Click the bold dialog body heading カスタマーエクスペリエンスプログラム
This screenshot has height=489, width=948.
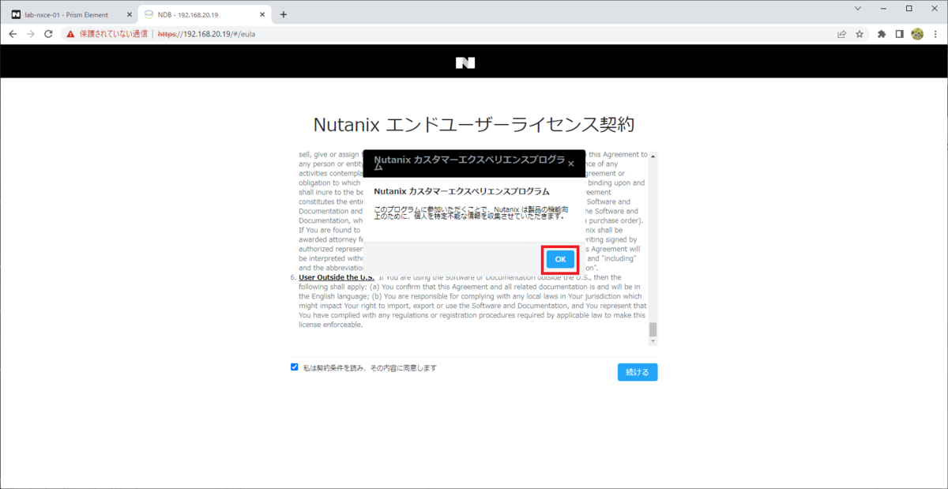pyautogui.click(x=461, y=191)
